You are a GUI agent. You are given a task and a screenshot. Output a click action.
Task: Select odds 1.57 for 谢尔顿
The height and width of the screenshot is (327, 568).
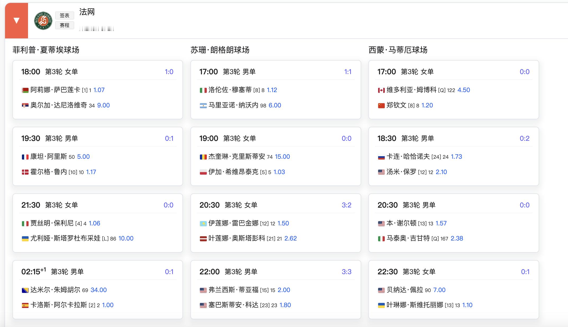point(441,223)
